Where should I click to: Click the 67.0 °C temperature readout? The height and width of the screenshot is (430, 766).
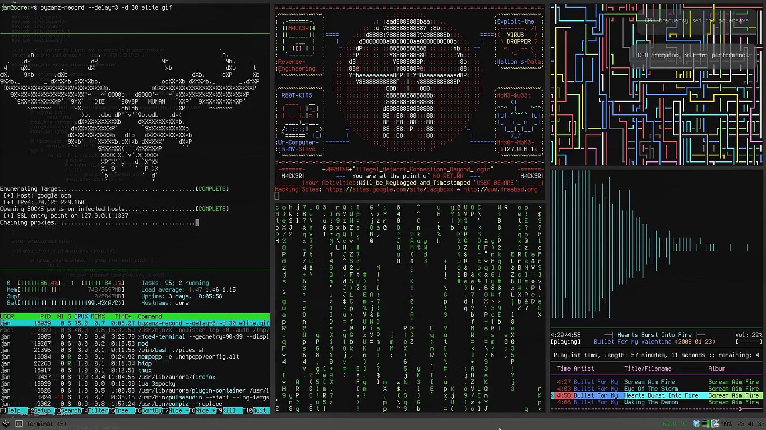pos(674,424)
